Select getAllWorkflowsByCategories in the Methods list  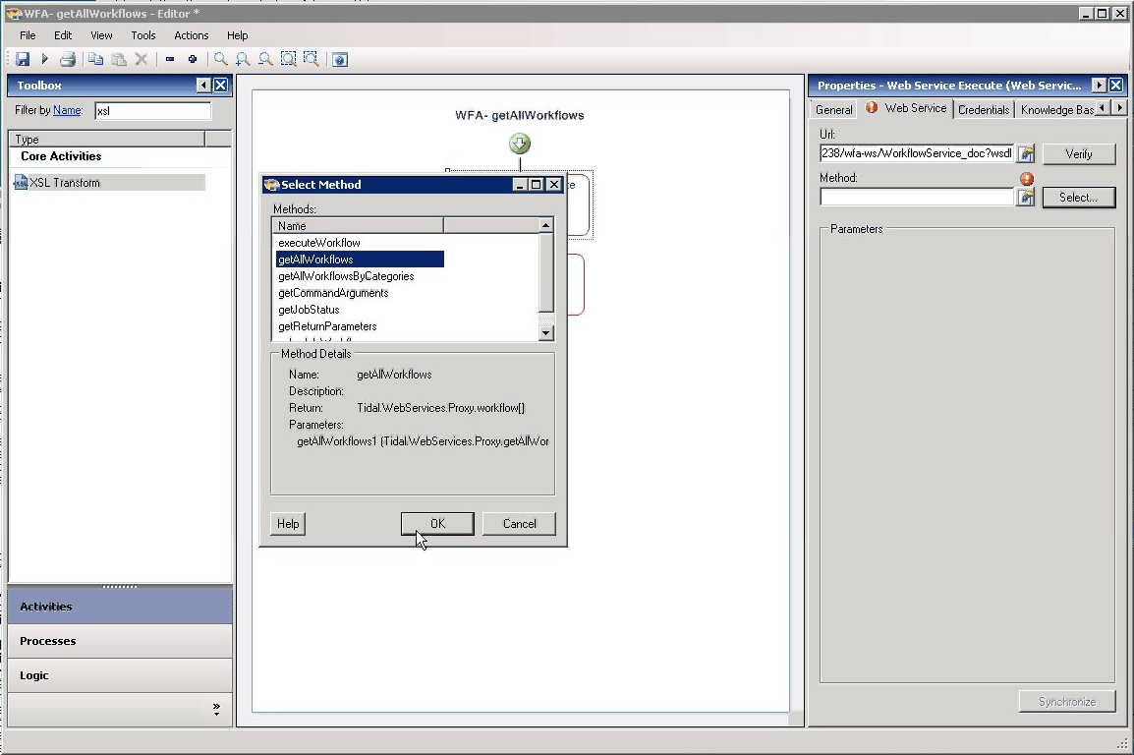(x=346, y=276)
